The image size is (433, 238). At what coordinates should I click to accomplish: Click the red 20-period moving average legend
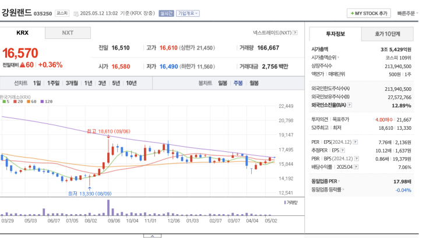tap(18, 101)
